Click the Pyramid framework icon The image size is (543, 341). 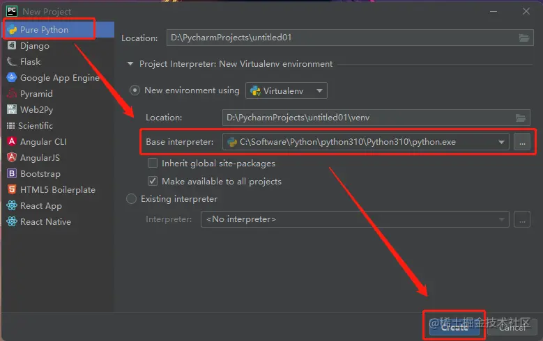tap(12, 93)
